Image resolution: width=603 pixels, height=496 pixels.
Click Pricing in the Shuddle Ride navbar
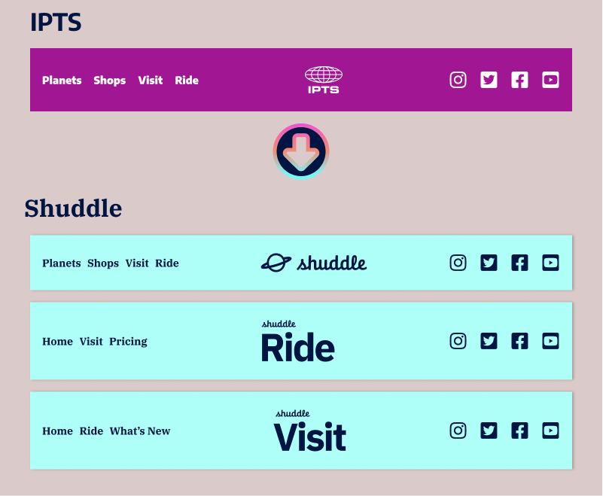click(128, 342)
